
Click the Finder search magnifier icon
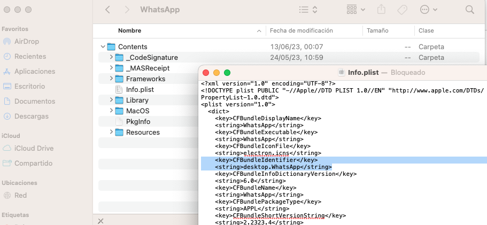click(x=470, y=10)
